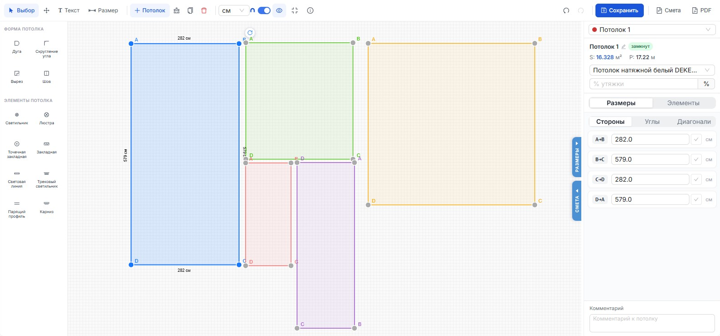Viewport: 720px width, 336px height.
Task: Open the ceiling material dropdown
Action: click(x=652, y=70)
